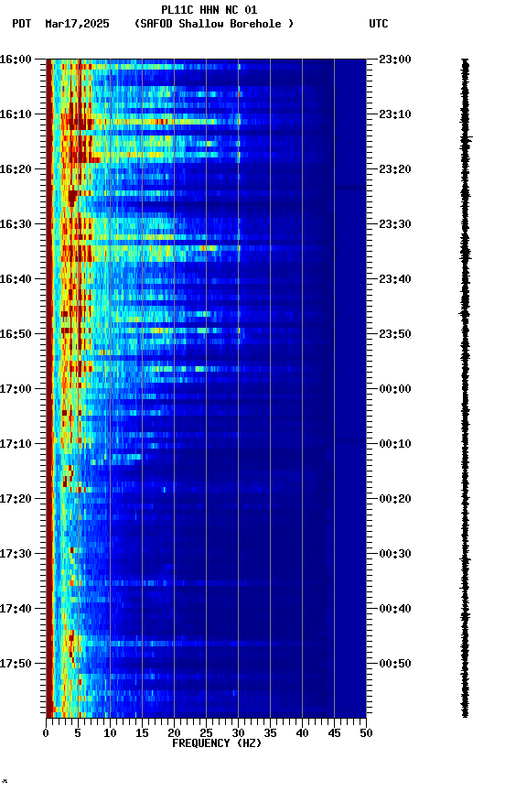Click the 23:10 UTC time label
The width and height of the screenshot is (505, 791).
coord(395,114)
